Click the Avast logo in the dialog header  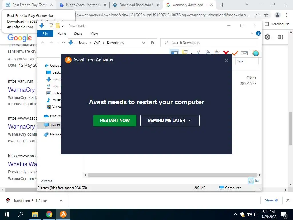click(x=68, y=60)
